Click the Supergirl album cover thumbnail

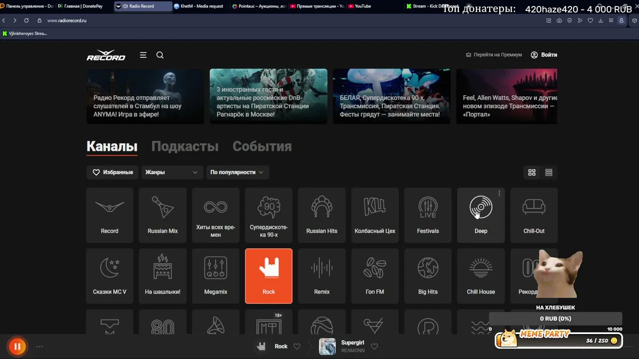[x=327, y=347]
